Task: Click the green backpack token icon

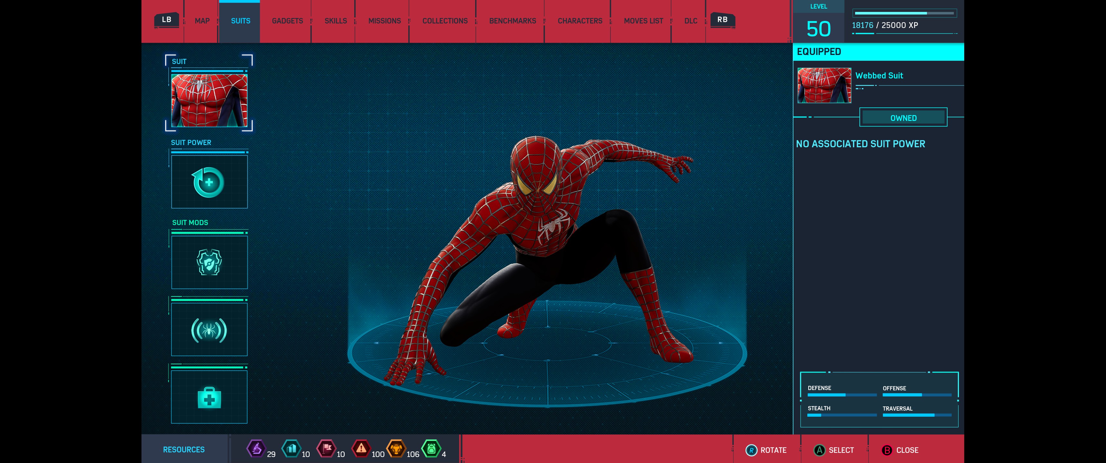Action: pos(431,449)
